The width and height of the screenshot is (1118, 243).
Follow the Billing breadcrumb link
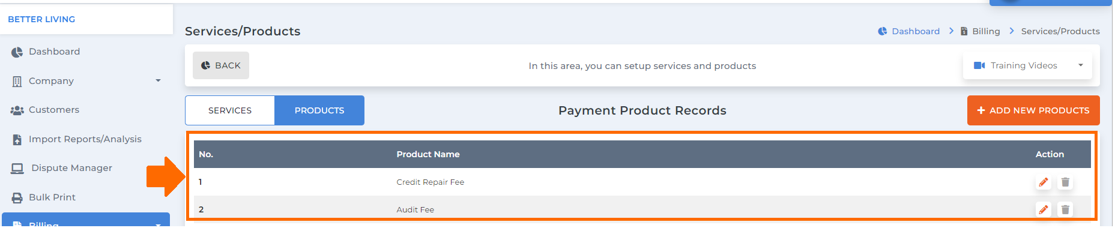[980, 31]
